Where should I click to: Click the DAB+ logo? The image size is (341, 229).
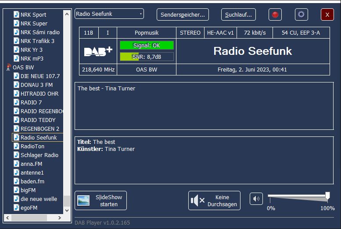[x=98, y=52]
